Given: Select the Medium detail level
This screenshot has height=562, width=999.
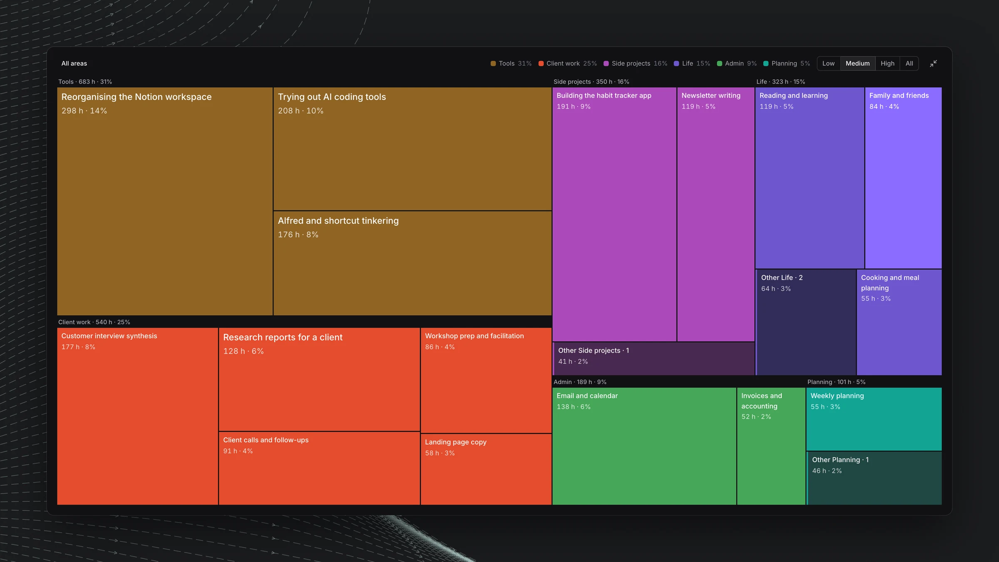Looking at the screenshot, I should click(857, 63).
